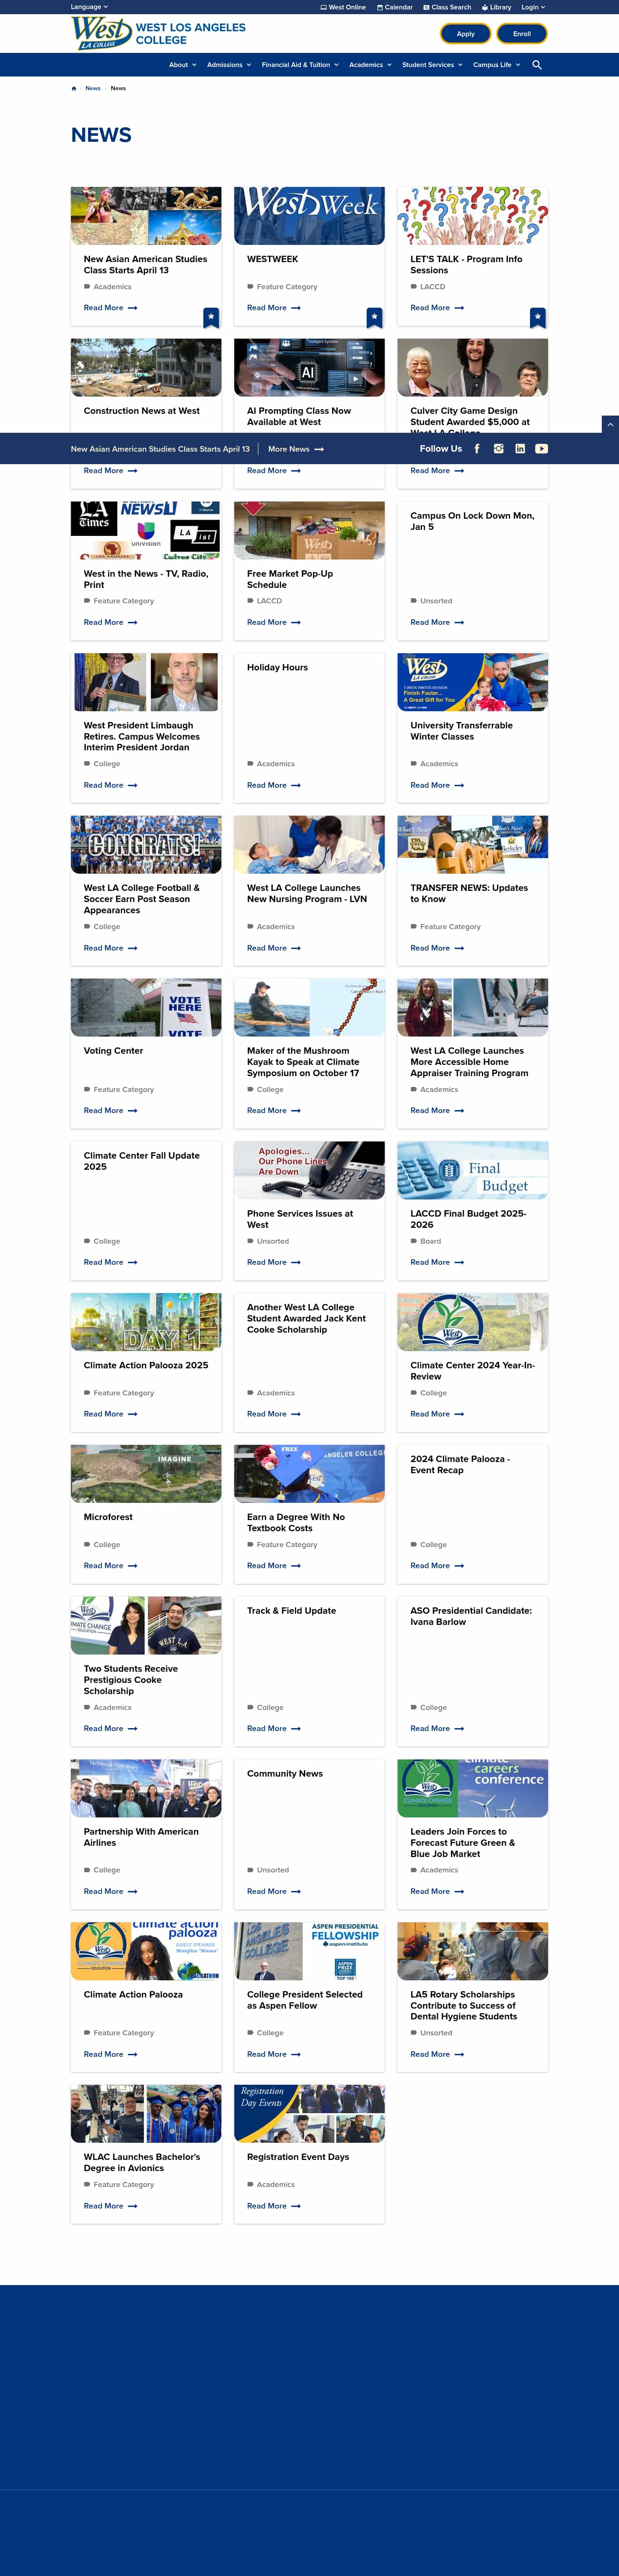Read More on Campus On Lock Down
619x2576 pixels.
[x=437, y=622]
